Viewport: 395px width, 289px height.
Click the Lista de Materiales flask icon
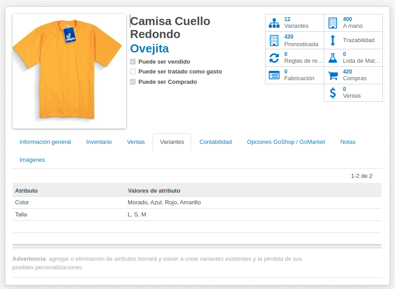point(332,58)
